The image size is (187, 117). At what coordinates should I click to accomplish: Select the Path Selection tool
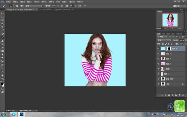[2, 68]
